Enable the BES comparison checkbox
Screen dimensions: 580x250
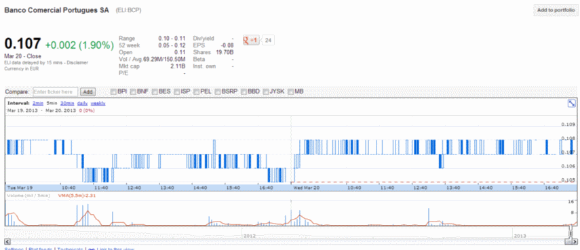click(x=155, y=91)
